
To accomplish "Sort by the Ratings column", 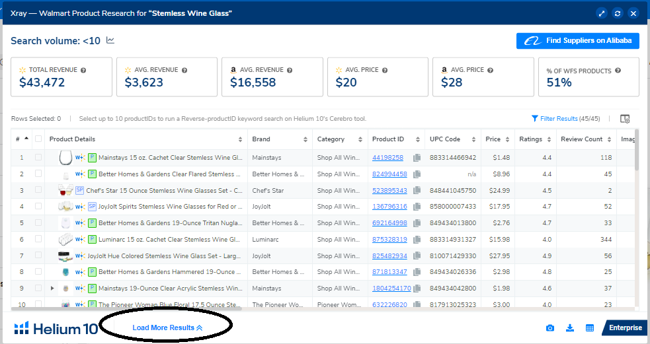I will [x=549, y=139].
